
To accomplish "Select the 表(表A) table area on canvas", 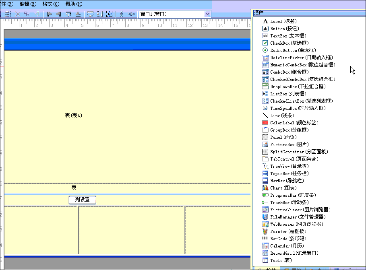I will click(x=74, y=115).
